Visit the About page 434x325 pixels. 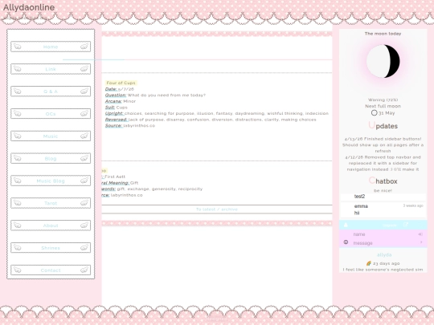click(x=51, y=225)
